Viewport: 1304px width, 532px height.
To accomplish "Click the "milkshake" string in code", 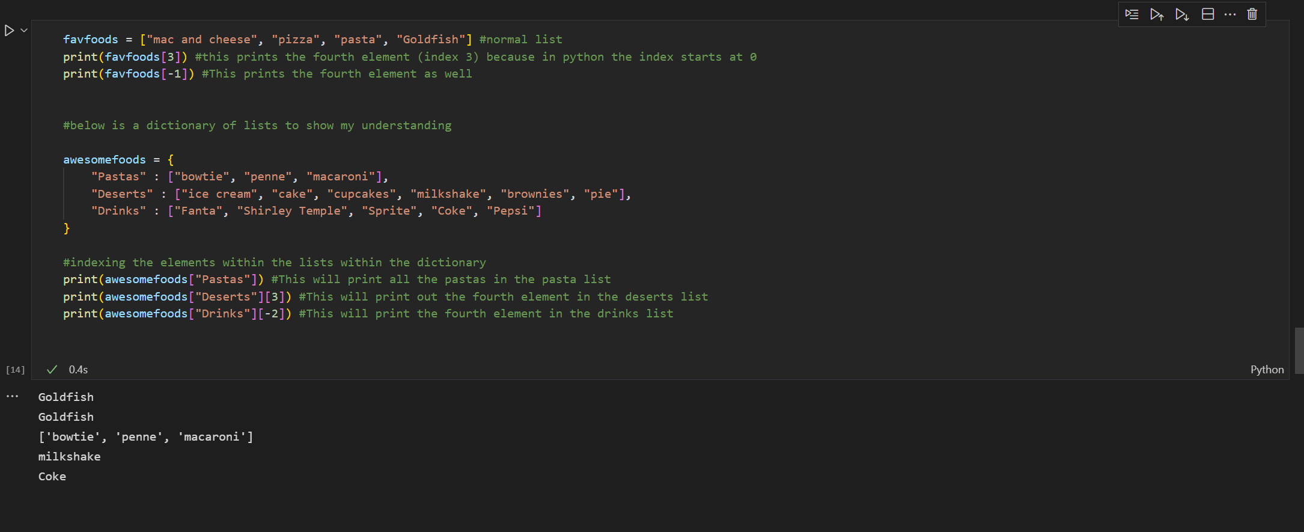I will [448, 194].
